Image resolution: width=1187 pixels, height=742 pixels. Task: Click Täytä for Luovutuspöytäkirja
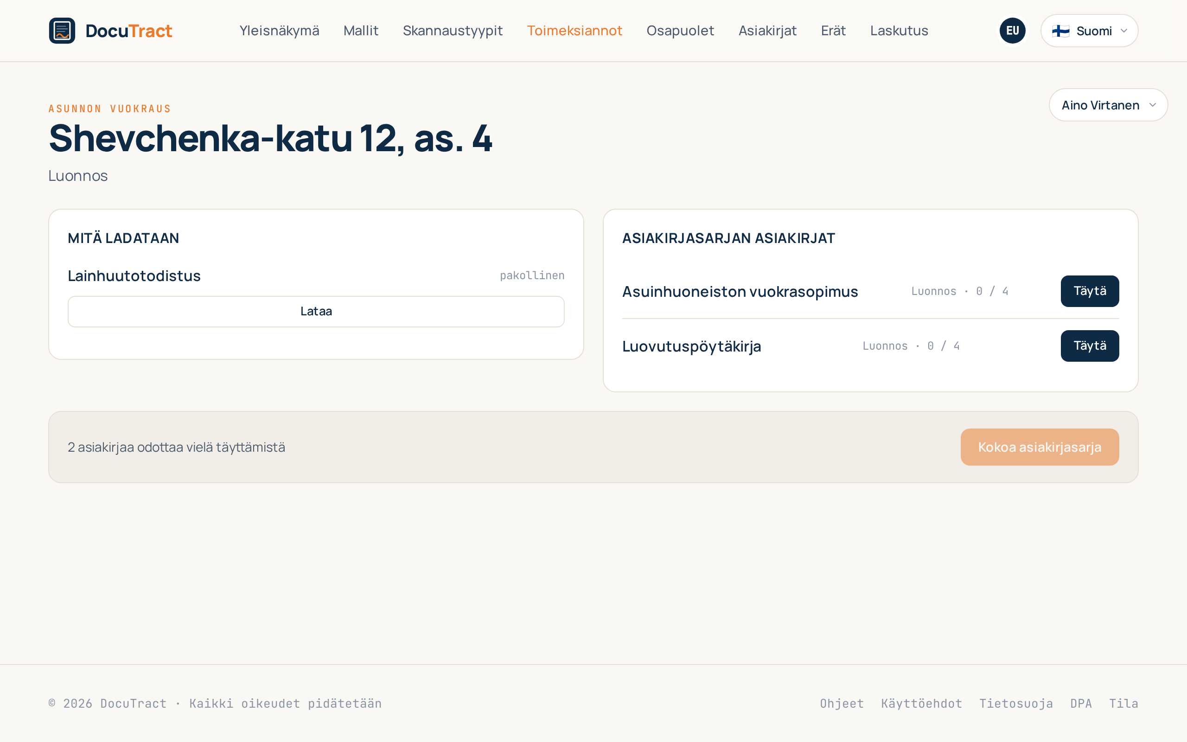[1089, 346]
